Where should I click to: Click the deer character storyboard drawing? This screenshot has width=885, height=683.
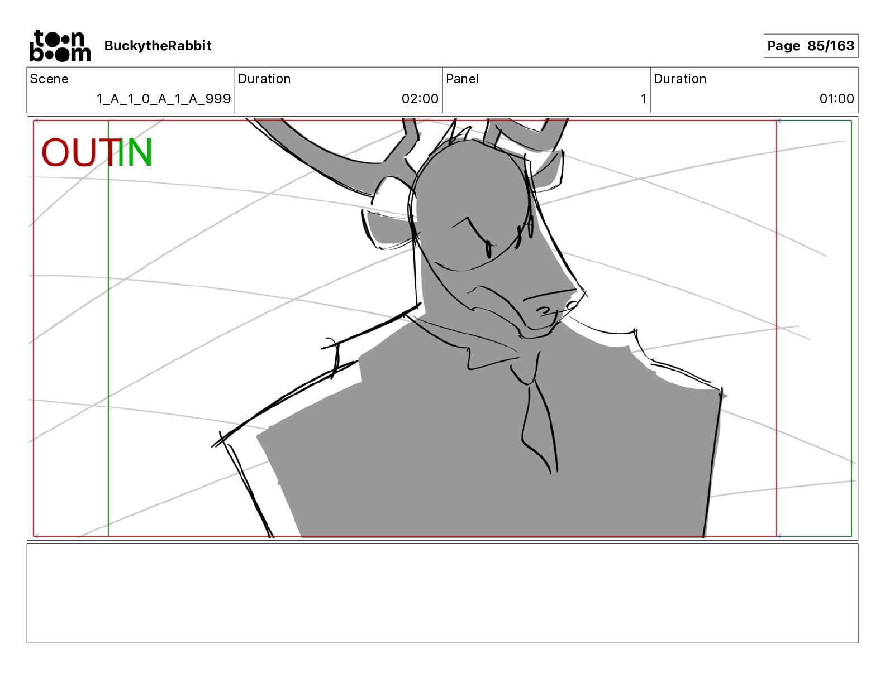tap(469, 328)
